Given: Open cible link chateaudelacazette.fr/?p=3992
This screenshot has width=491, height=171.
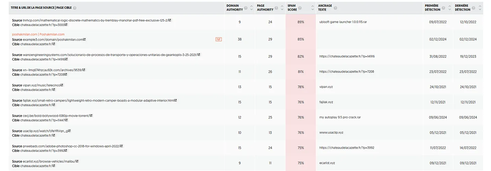Looking at the screenshot, I should (42, 150).
